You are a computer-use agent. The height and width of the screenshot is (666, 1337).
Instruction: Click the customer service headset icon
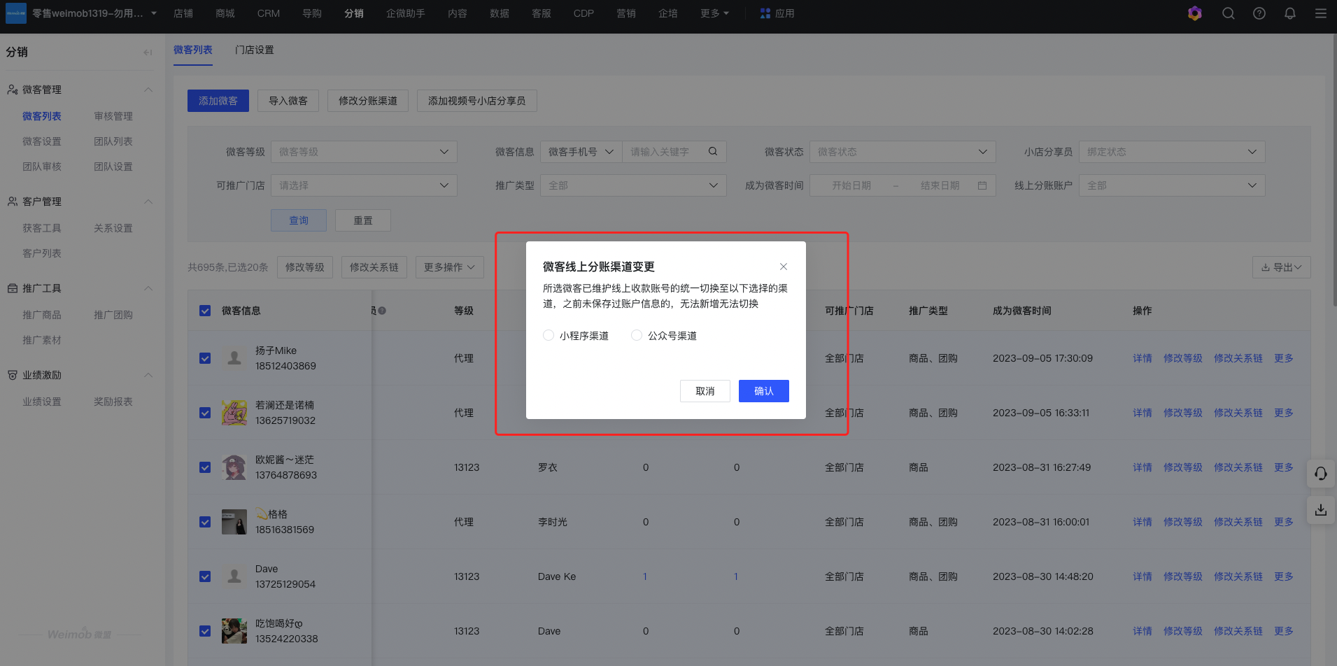pos(1320,474)
